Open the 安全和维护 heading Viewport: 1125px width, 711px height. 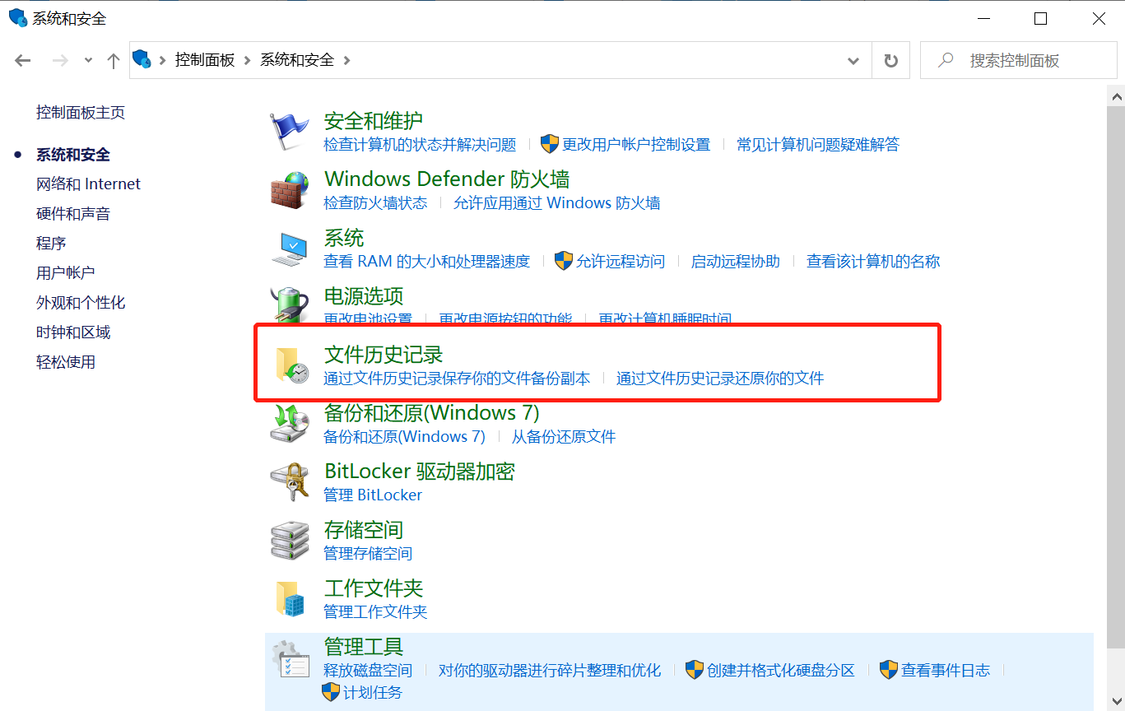[374, 121]
